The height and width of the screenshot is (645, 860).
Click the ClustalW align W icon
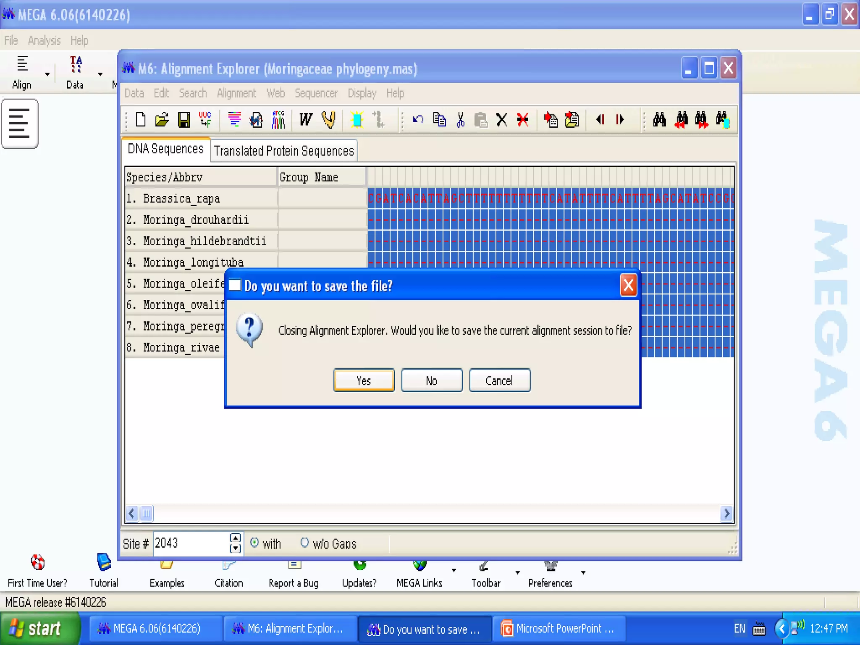coord(306,120)
